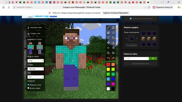Select the sun lighten tool
182x102 pixels.
(x=113, y=48)
